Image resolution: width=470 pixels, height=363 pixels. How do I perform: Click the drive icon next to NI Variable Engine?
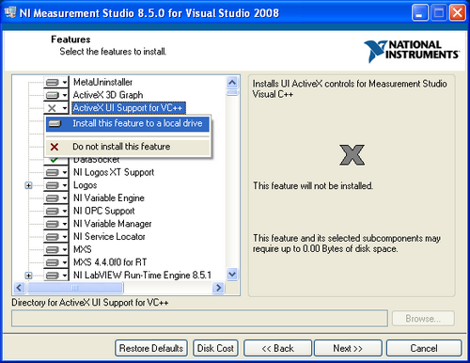tap(52, 198)
